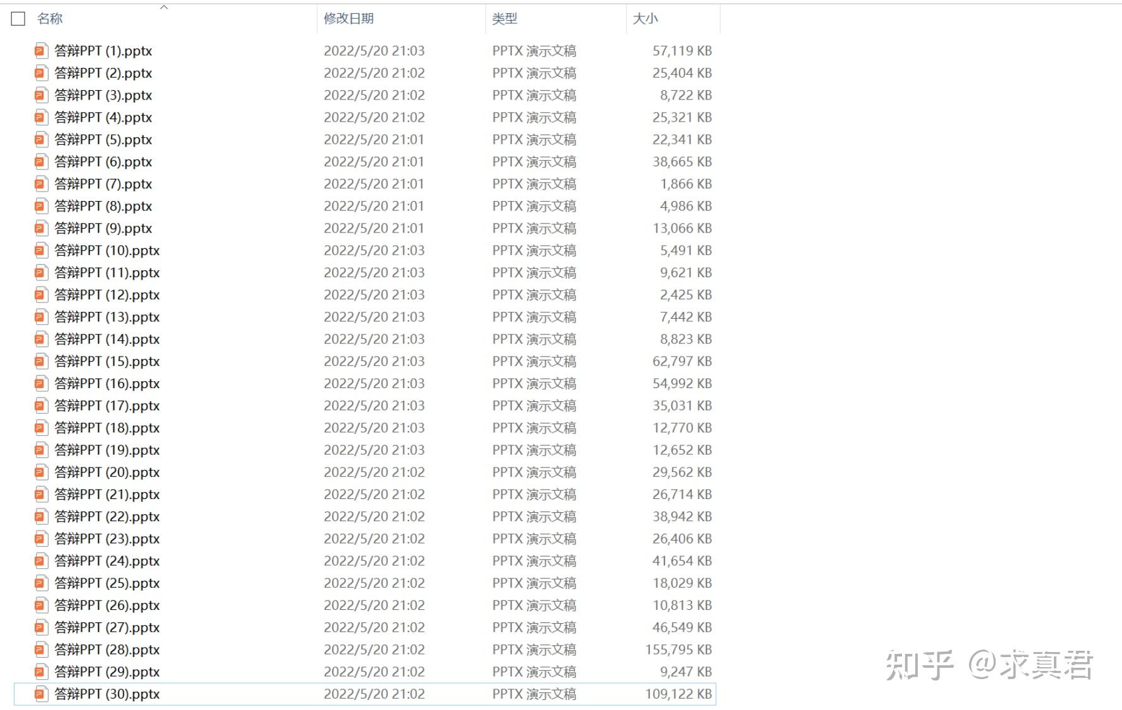Click the icon of 答辩PPT (8).pptx
This screenshot has height=710, width=1122.
[x=41, y=206]
